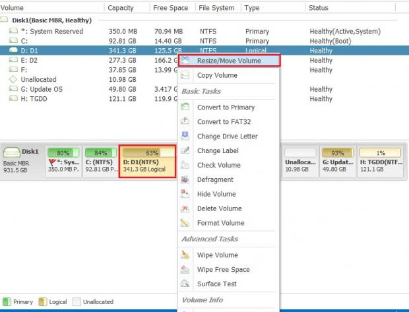
Task: Select Wipe Free Space option
Action: [223, 269]
